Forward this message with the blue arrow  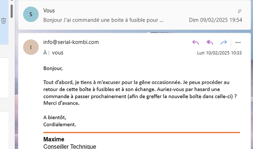pyautogui.click(x=224, y=43)
